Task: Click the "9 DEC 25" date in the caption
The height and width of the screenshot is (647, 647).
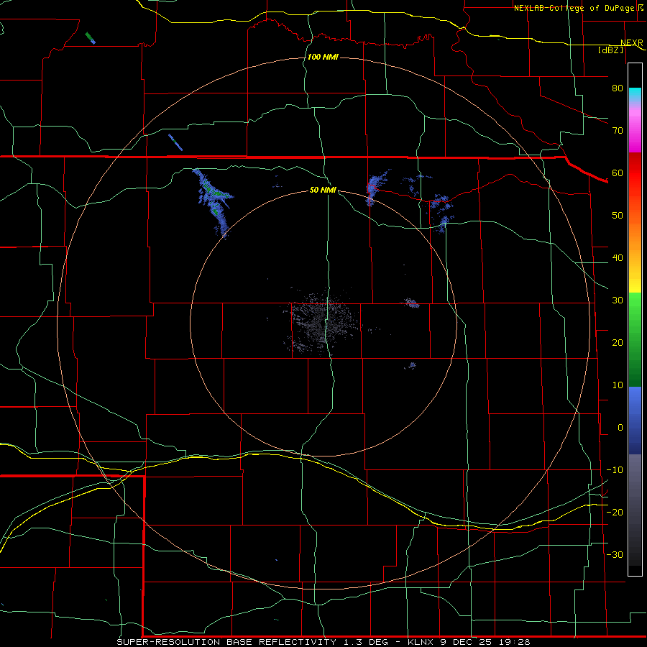Action: coord(466,642)
